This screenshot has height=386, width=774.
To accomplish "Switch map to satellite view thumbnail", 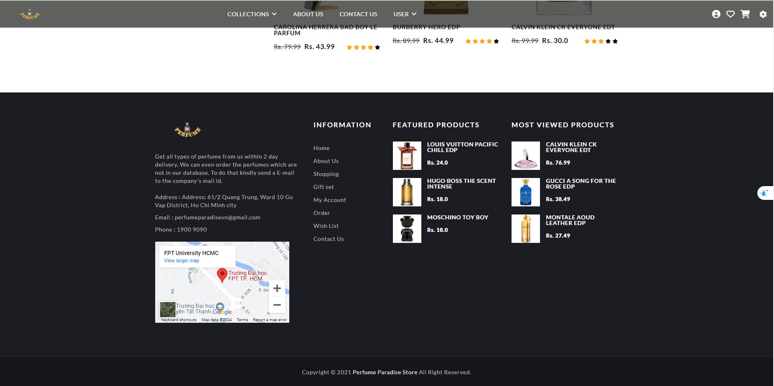I will click(167, 309).
